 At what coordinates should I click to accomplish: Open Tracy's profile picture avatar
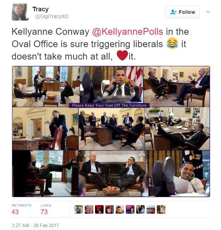click(x=20, y=12)
